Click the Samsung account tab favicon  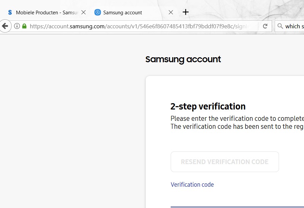pyautogui.click(x=98, y=12)
